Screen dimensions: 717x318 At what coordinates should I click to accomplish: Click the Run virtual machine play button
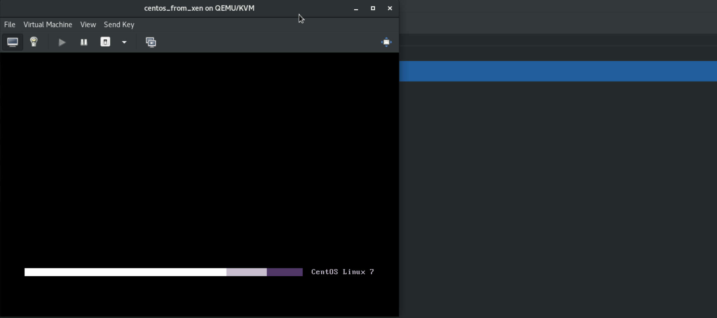(62, 42)
